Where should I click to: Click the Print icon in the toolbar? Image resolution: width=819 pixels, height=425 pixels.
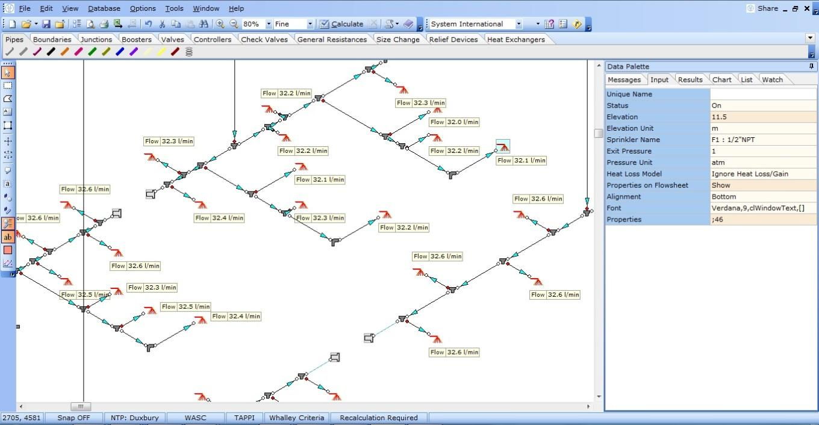point(104,24)
